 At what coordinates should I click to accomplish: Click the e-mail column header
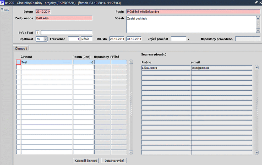[195, 62]
